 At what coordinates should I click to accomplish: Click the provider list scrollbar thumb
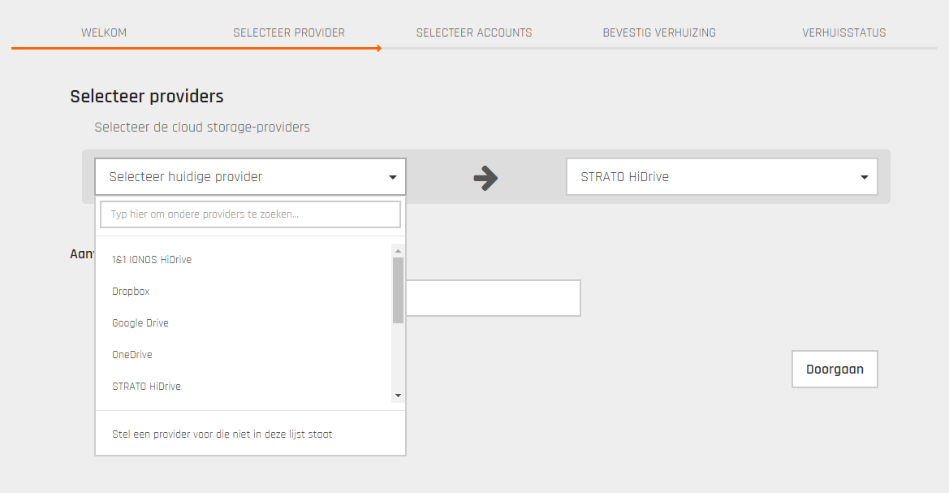click(398, 289)
